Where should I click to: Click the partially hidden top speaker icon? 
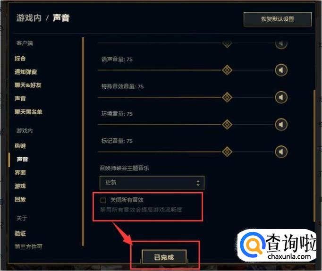coord(281,43)
